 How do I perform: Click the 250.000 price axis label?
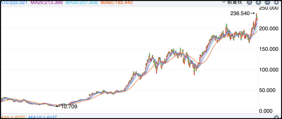tap(269, 8)
